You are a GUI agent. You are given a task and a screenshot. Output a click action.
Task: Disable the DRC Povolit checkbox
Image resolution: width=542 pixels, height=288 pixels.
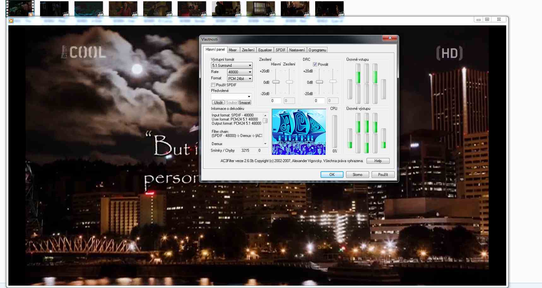pos(315,64)
